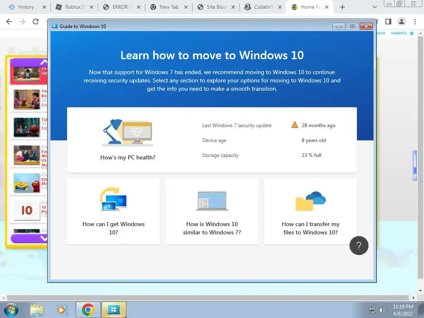Open the PC health lamp and monitor icon
The height and width of the screenshot is (318, 424).
click(x=128, y=132)
